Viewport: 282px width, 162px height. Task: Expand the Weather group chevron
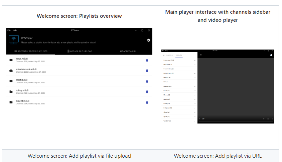click(x=195, y=121)
